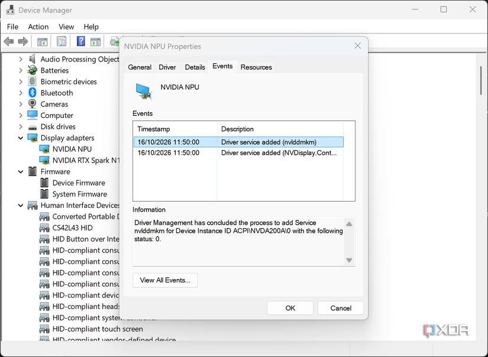Click the Computer monitor icon
The height and width of the screenshot is (357, 488).
pyautogui.click(x=33, y=115)
